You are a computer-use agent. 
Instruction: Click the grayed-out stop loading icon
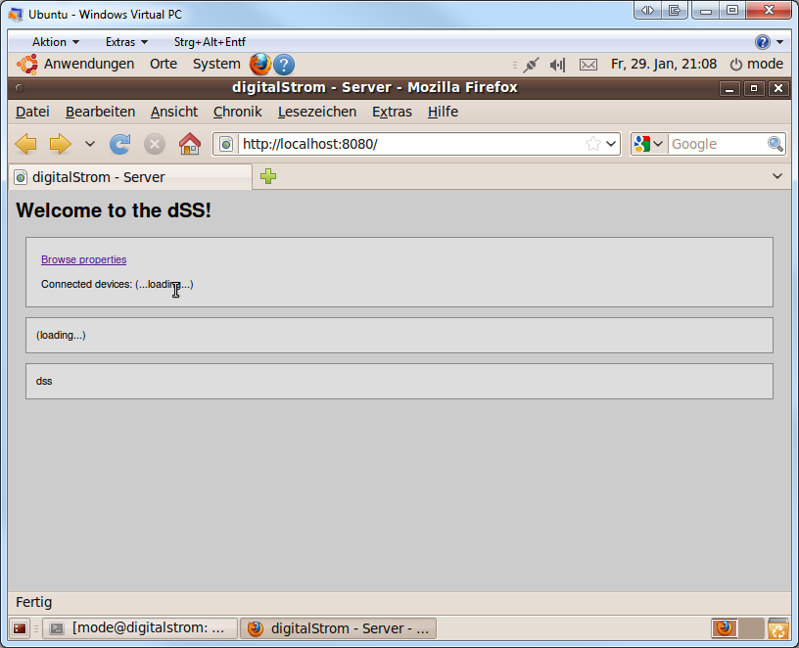[155, 144]
